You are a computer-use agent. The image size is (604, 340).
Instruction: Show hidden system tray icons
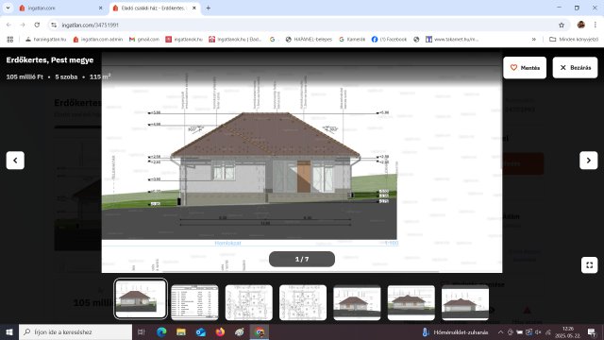(500, 331)
